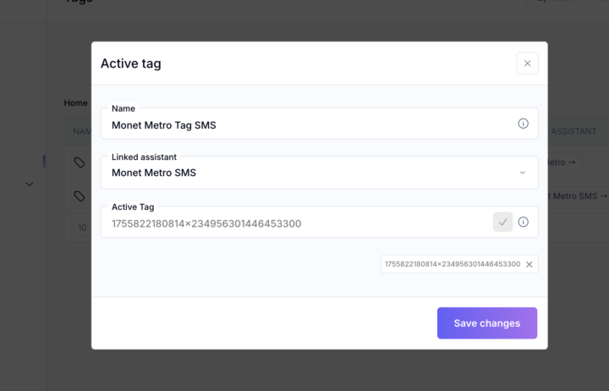609x391 pixels.
Task: Click the ASSISTANT column header
Action: pos(575,131)
